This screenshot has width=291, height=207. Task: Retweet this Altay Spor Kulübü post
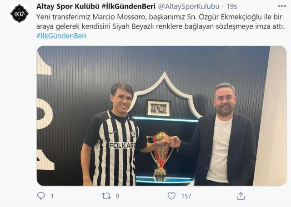pyautogui.click(x=106, y=196)
